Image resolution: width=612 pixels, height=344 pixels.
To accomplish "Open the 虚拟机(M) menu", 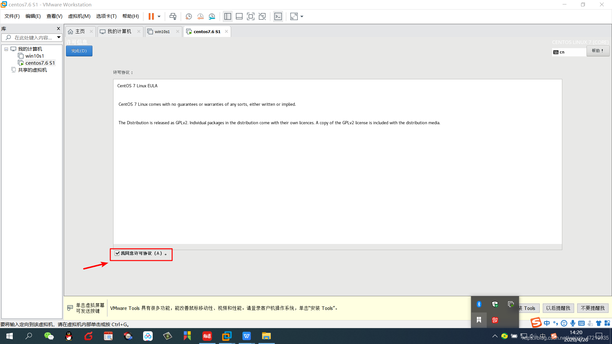I will tap(79, 16).
